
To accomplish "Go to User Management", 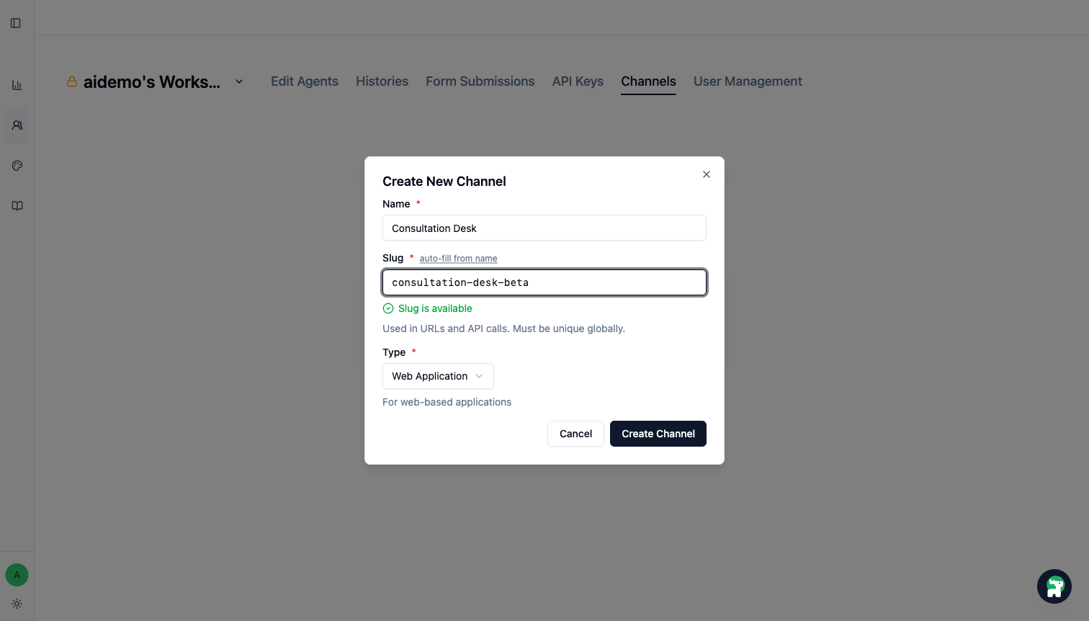I will (x=747, y=81).
